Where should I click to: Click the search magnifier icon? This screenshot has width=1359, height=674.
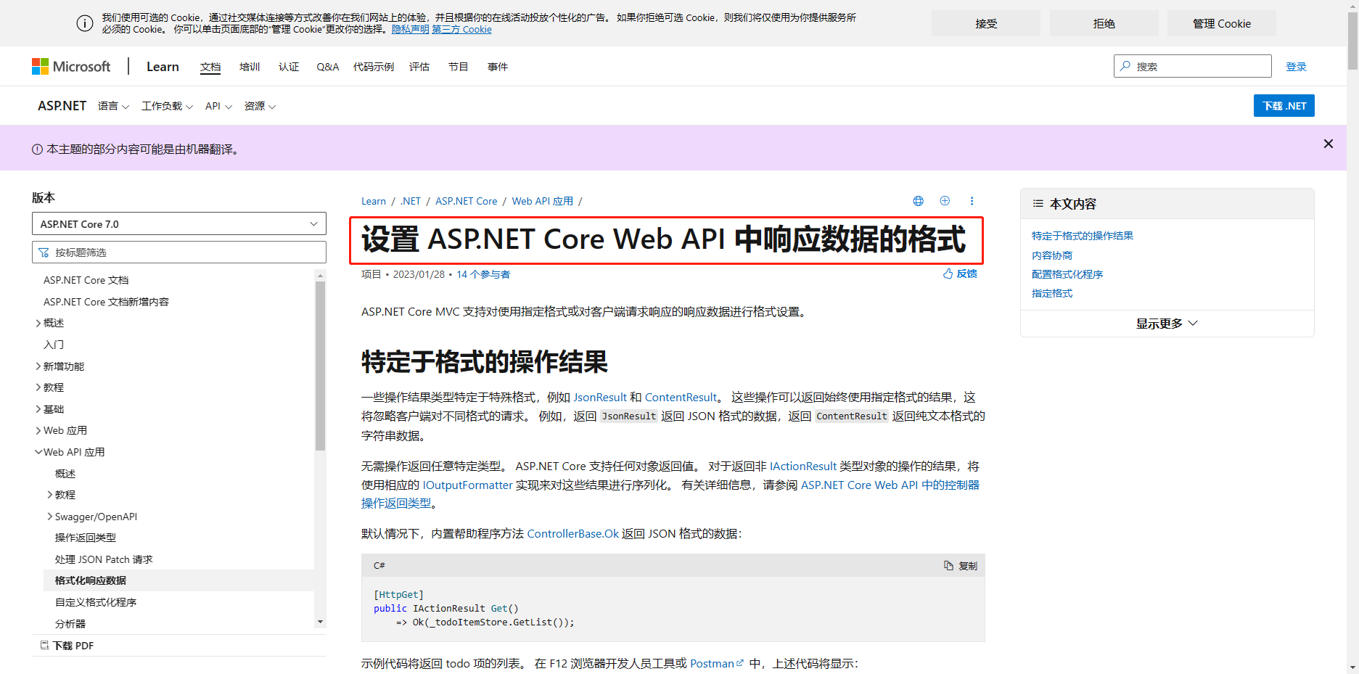tap(1125, 66)
